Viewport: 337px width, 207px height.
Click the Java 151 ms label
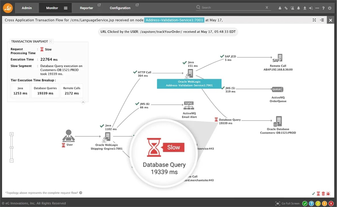pyautogui.click(x=193, y=64)
